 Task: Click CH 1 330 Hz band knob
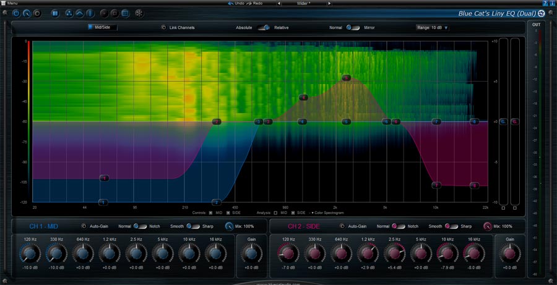click(56, 253)
